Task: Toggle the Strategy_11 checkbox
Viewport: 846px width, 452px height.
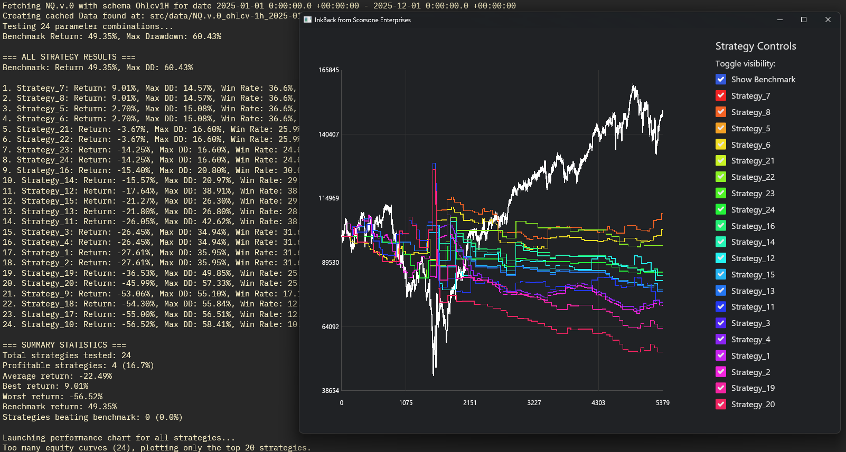Action: coord(721,306)
